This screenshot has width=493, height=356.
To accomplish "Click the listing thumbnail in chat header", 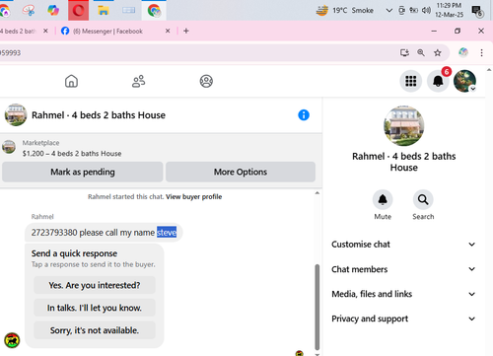I will point(16,115).
